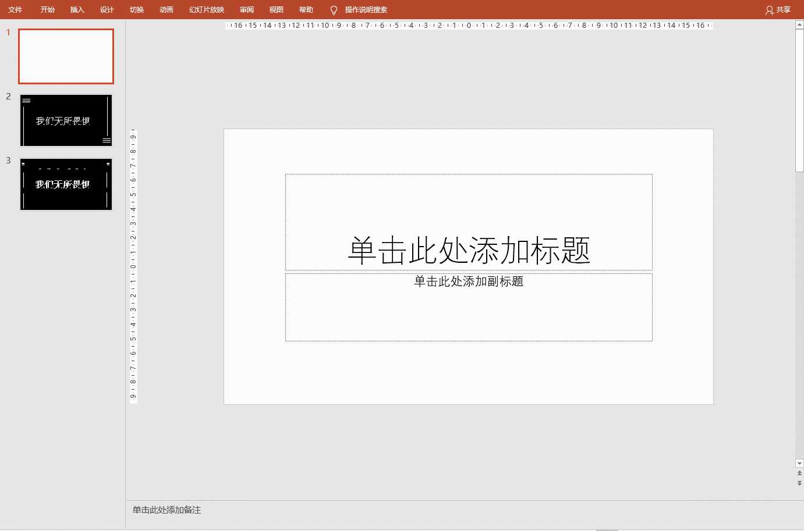Click the vertical scrollbar up arrow
Screen dimensions: 804x531
[x=799, y=25]
